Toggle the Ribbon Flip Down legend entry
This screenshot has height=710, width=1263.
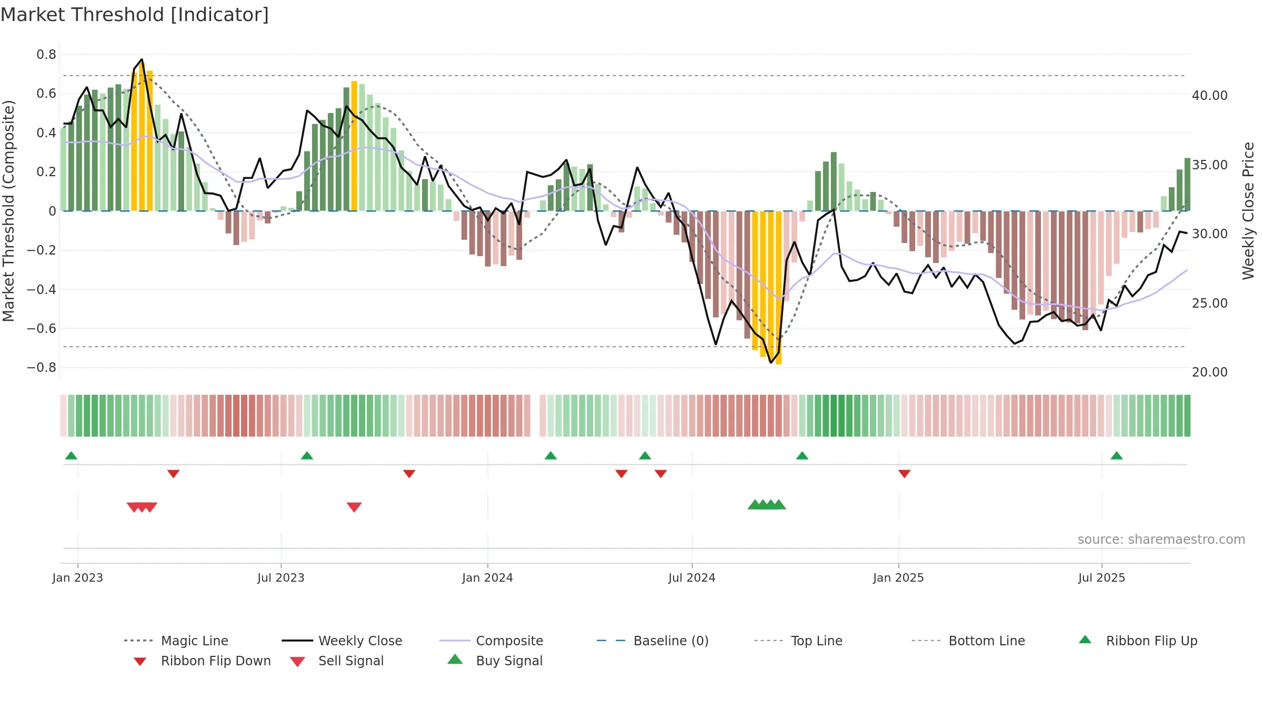point(202,661)
